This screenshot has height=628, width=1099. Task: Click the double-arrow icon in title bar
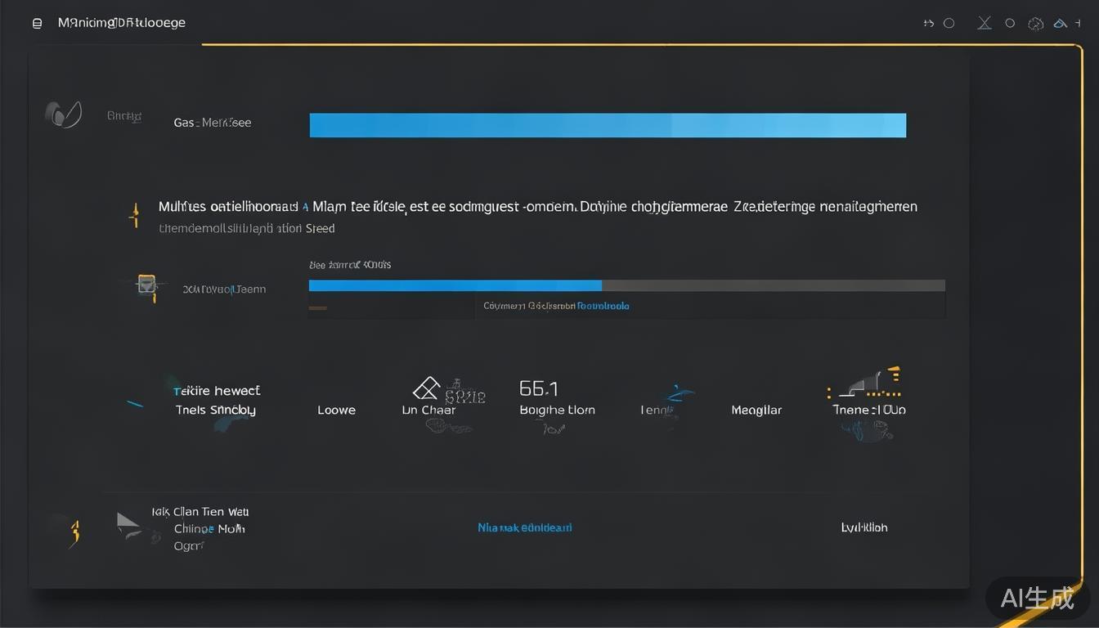pos(929,24)
